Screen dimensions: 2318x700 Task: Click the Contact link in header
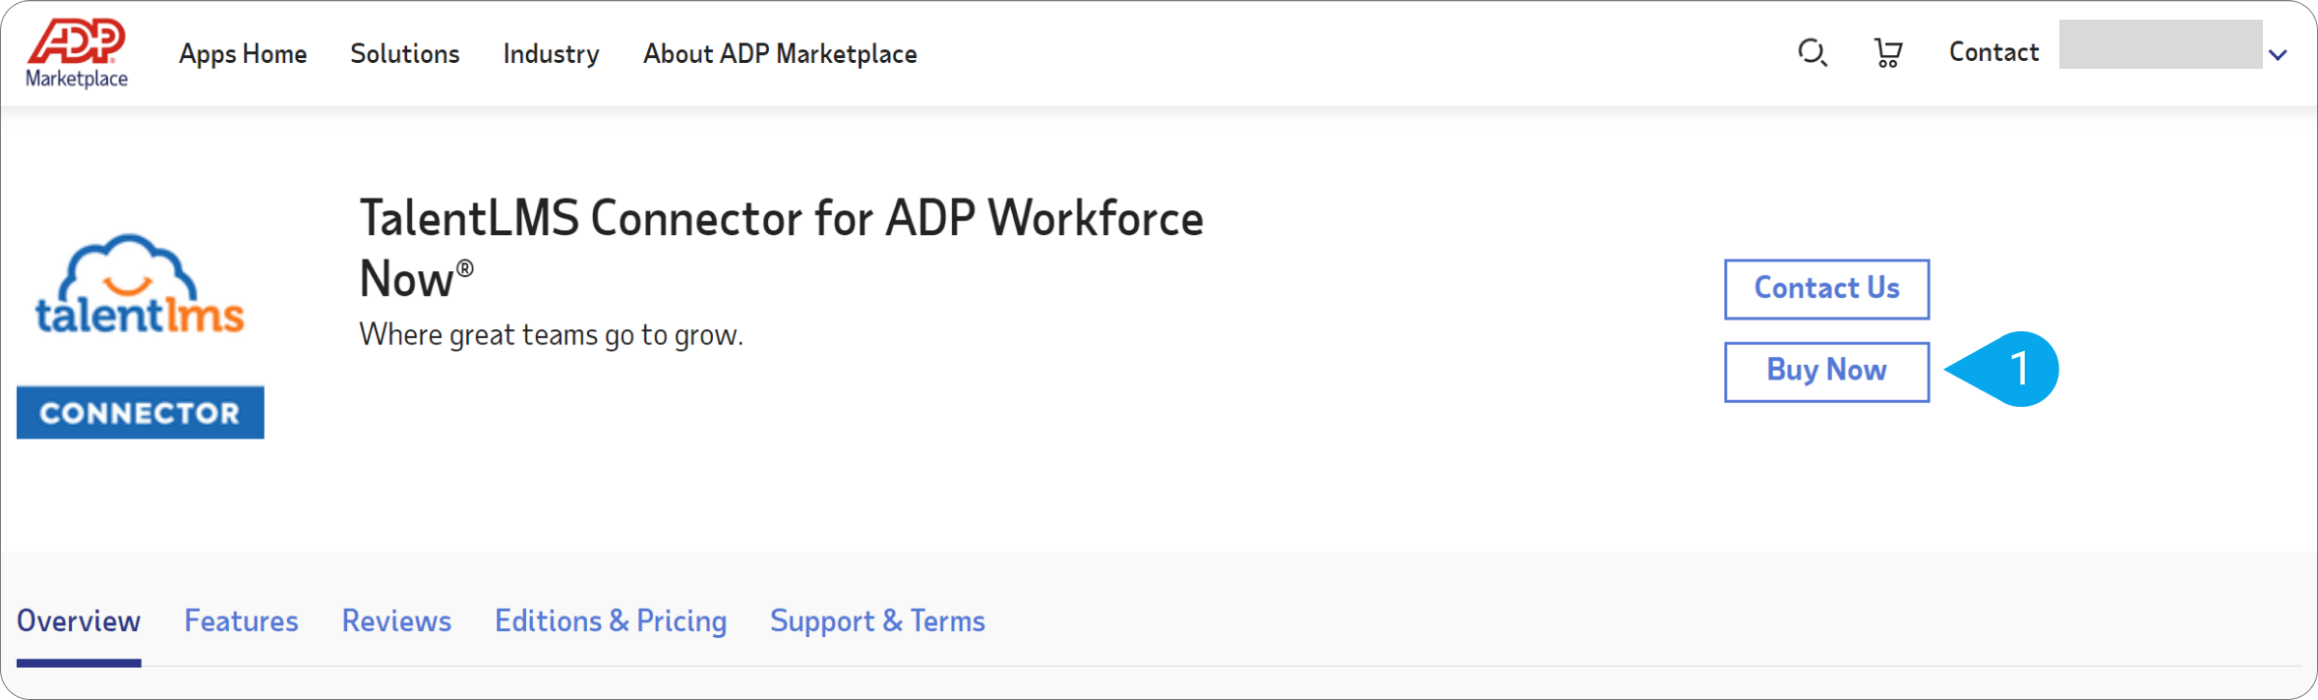[1993, 52]
